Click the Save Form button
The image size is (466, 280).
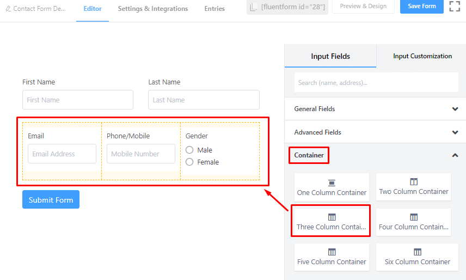point(421,7)
